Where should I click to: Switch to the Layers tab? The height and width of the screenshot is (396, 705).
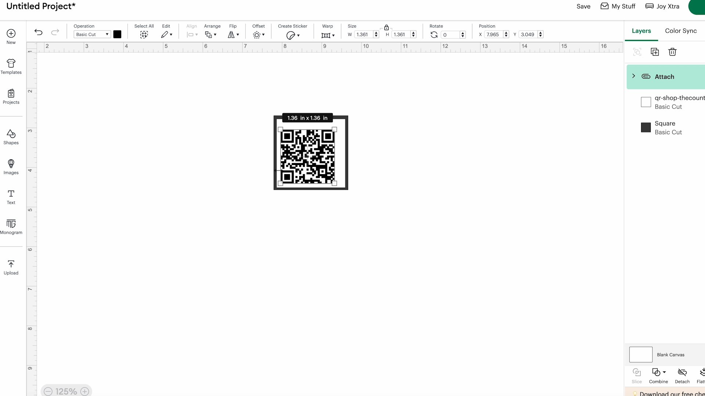[641, 30]
